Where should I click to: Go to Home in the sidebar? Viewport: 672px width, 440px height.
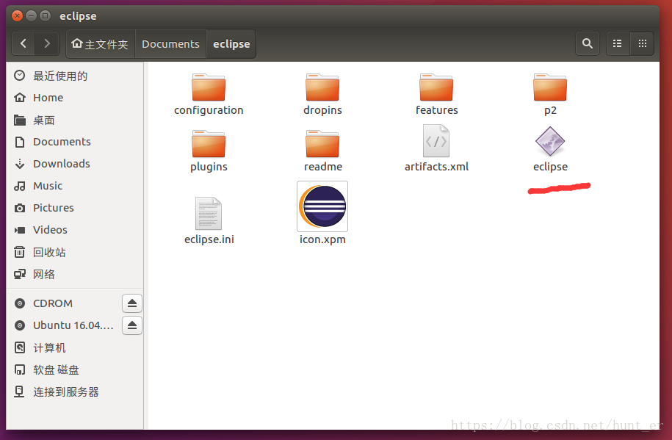tap(75, 98)
